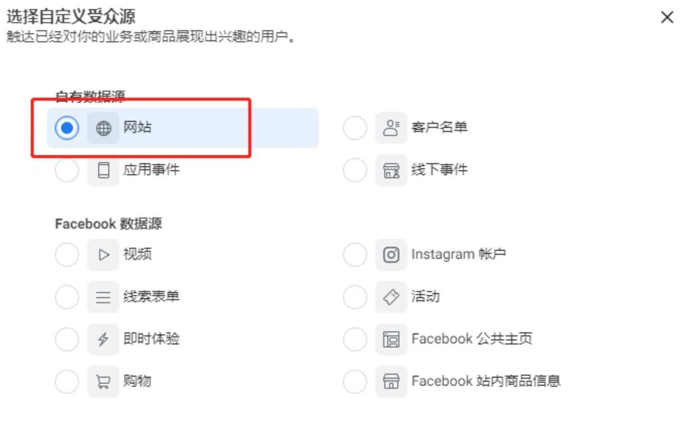This screenshot has height=422, width=692.
Task: Choose the Instagram 帐户 radio button
Action: [355, 255]
